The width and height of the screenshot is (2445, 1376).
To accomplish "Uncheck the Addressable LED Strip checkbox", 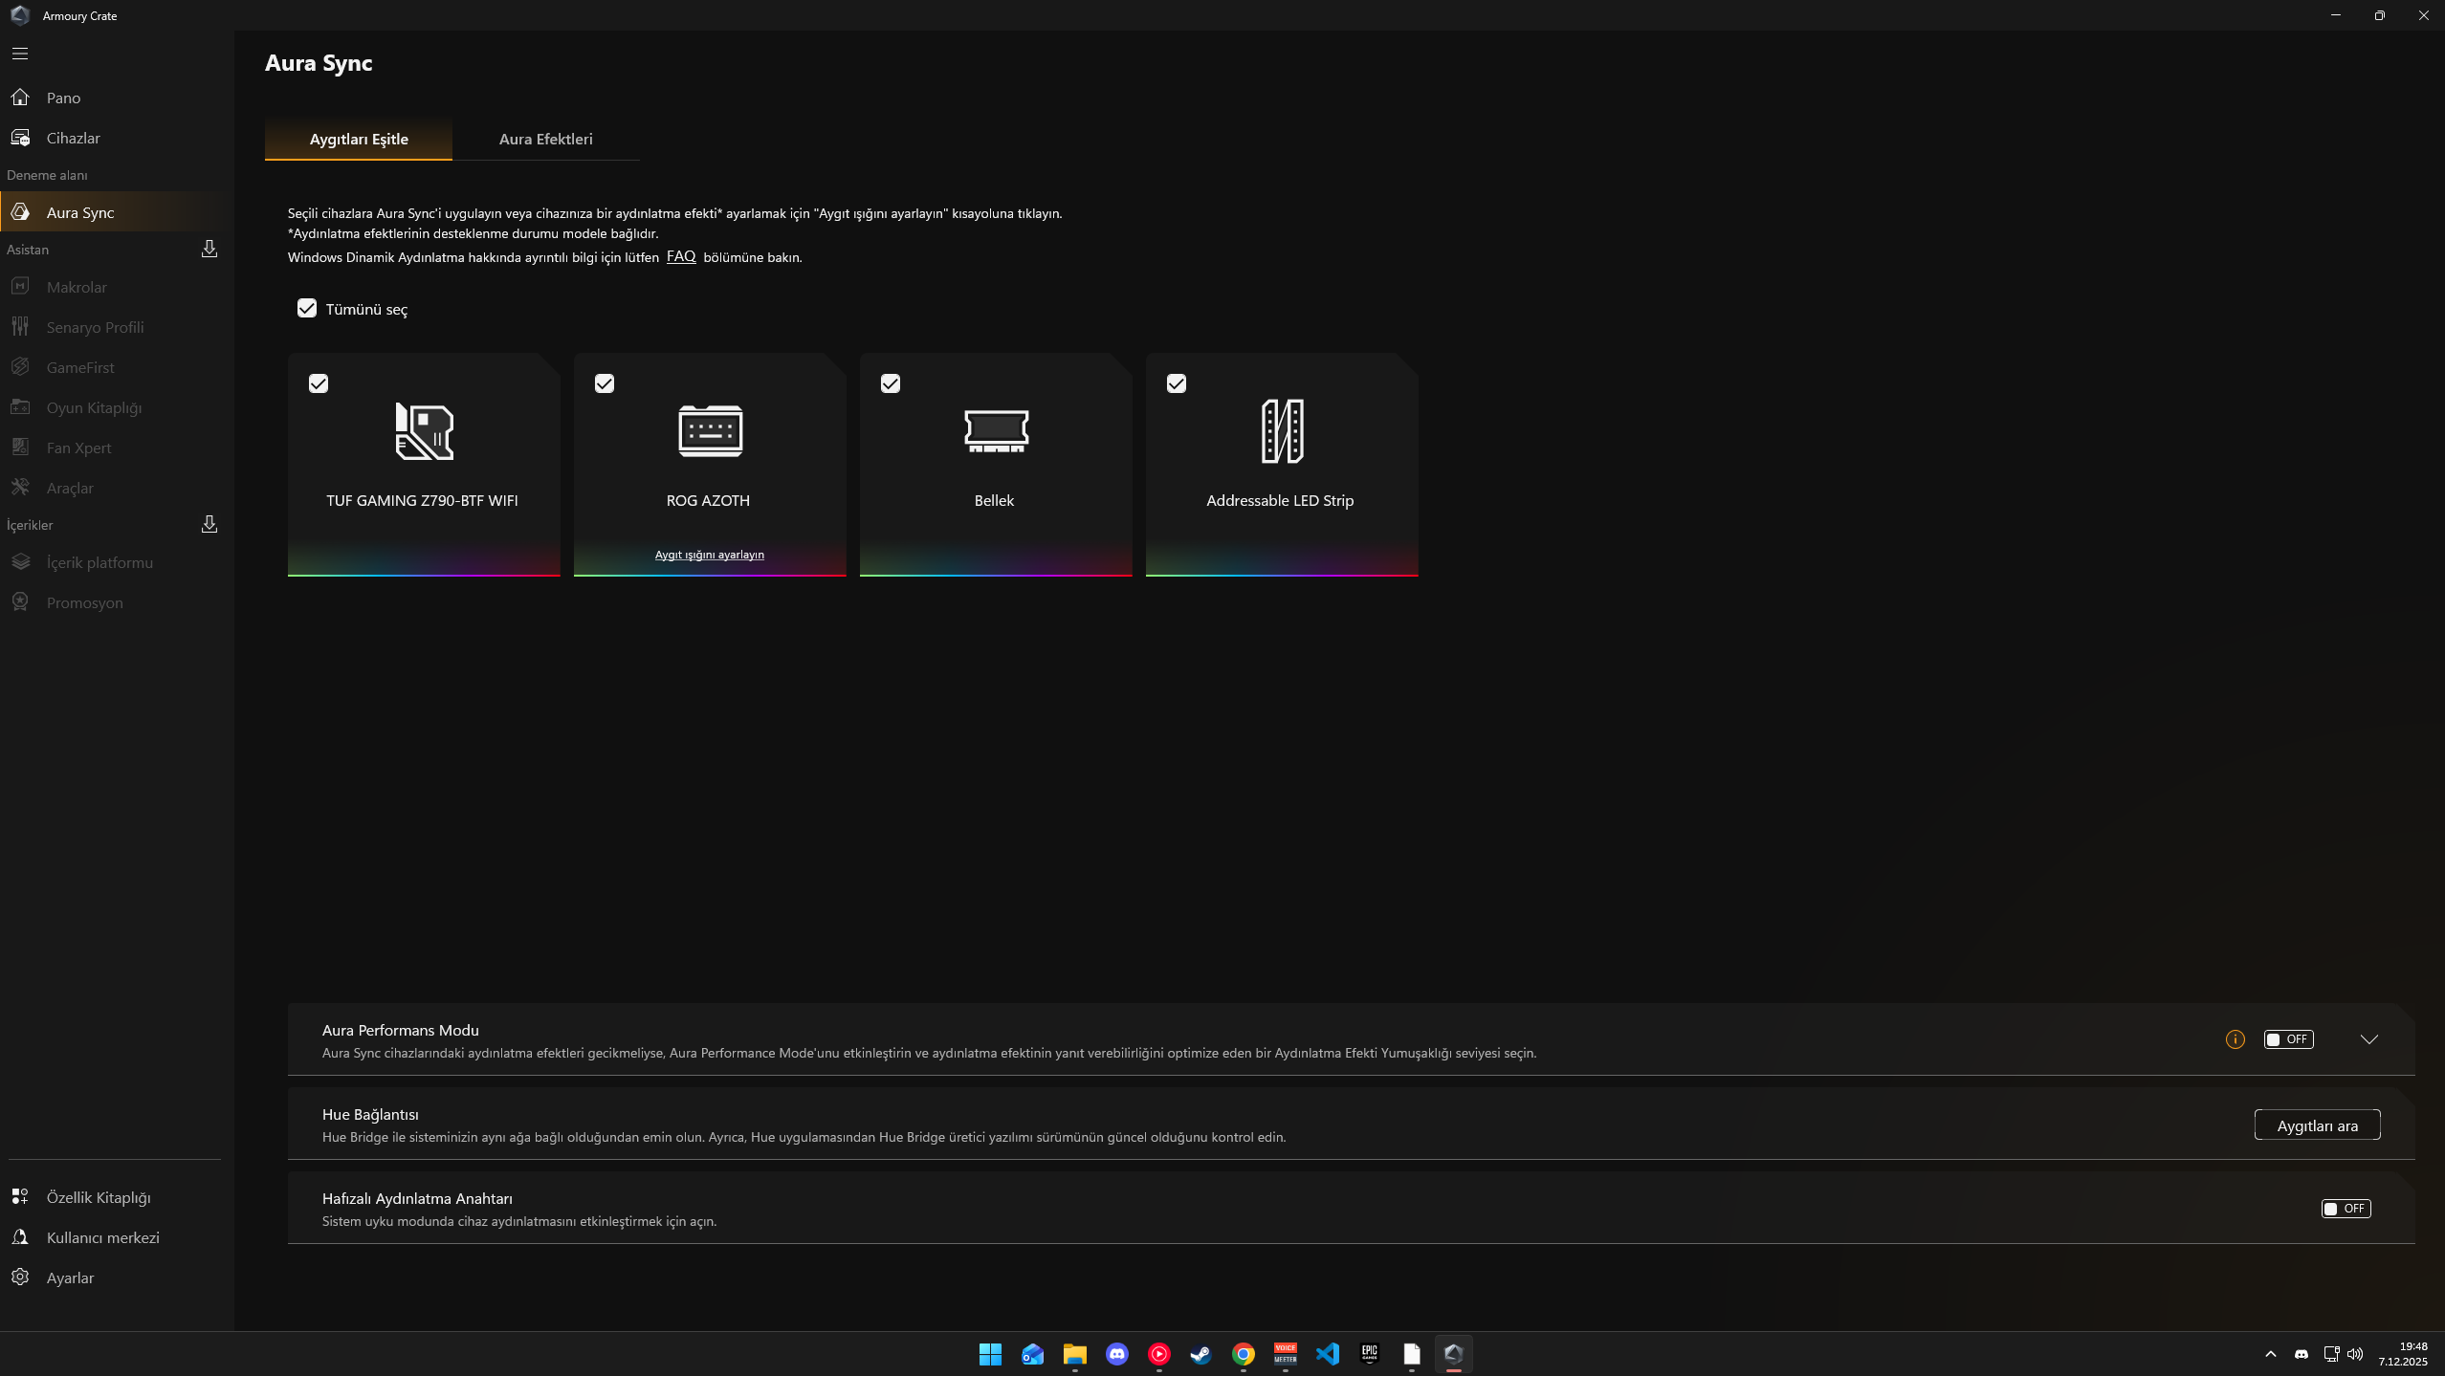I will [x=1177, y=383].
